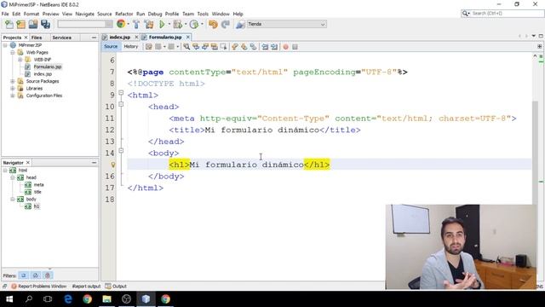The image size is (545, 307).
Task: Toggle Rectangular Selection in the editor toolbar
Action: (223, 47)
